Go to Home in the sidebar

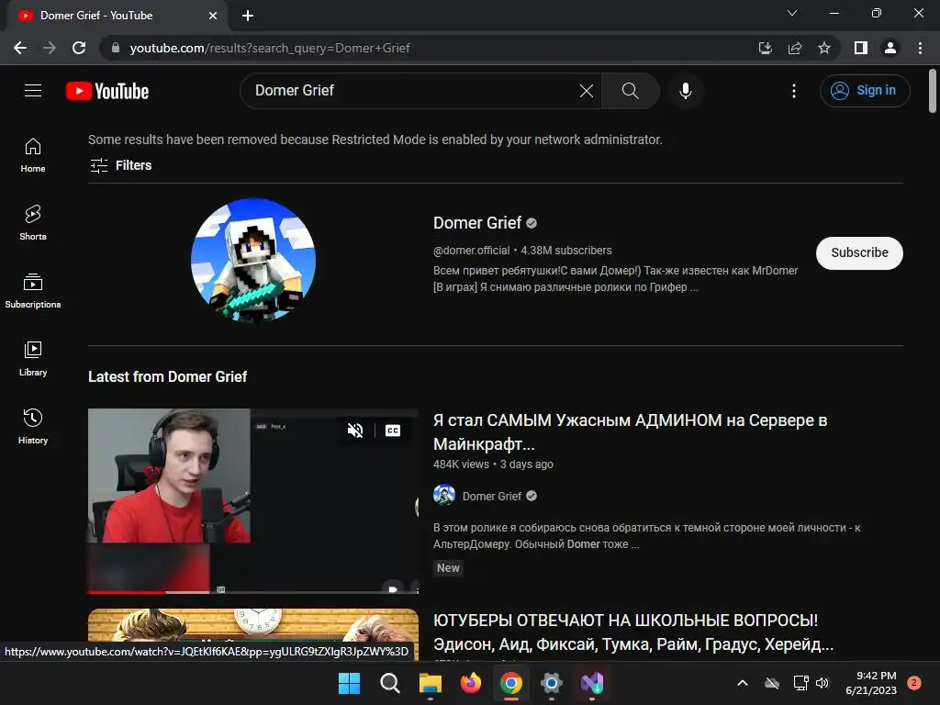[x=33, y=154]
